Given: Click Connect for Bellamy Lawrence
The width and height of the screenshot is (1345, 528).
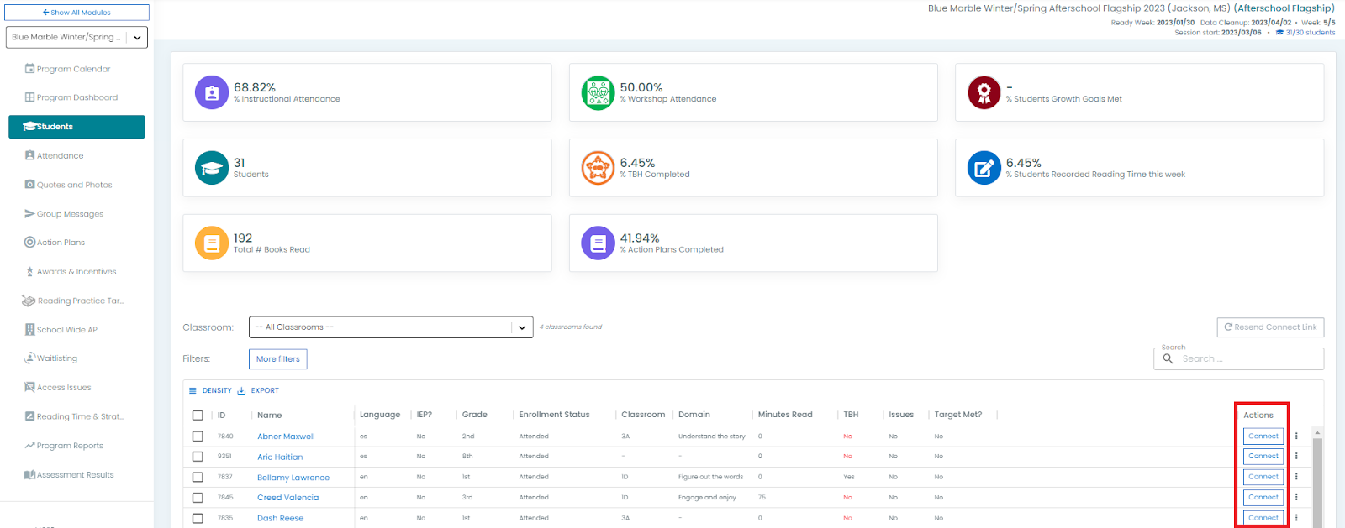Looking at the screenshot, I should 1263,477.
